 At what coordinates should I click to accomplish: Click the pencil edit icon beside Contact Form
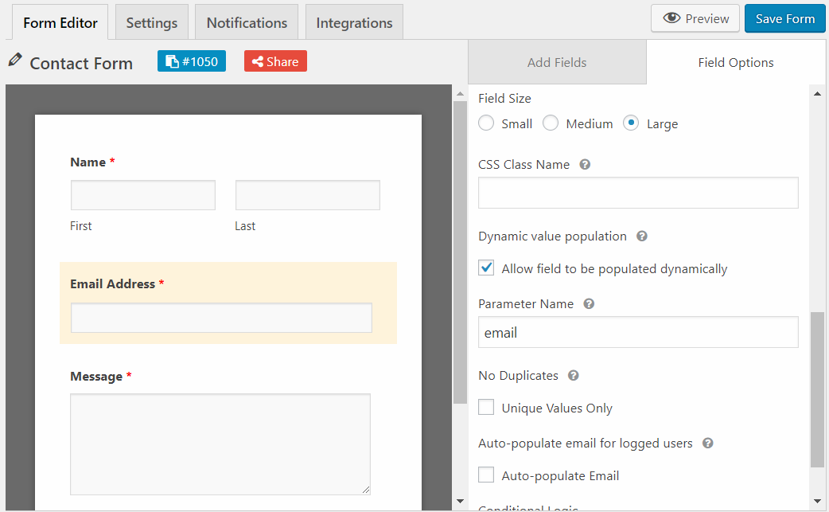pyautogui.click(x=15, y=60)
